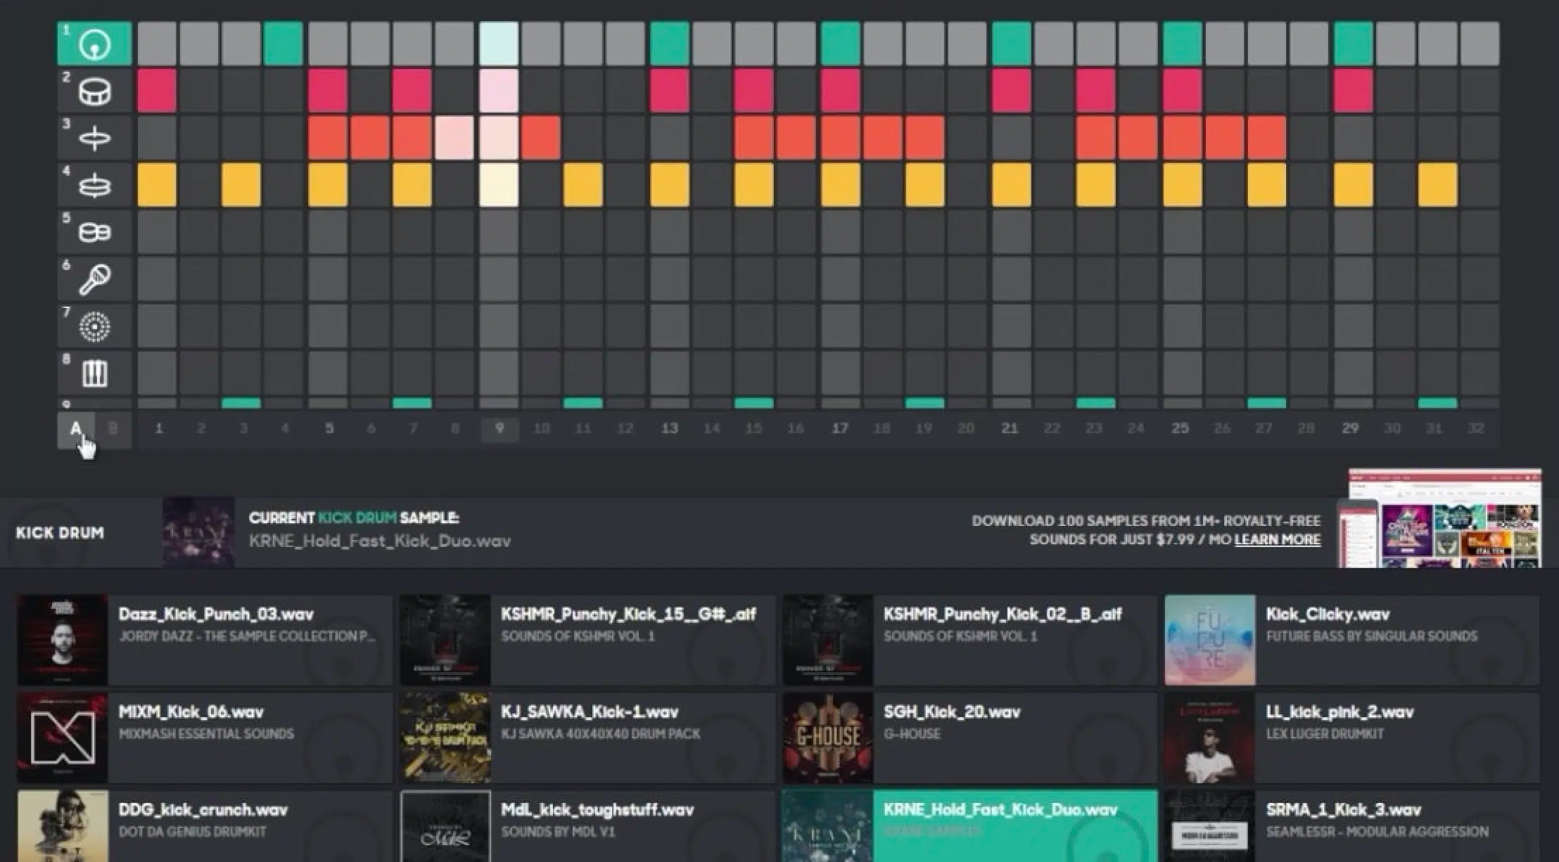Switch to pattern B
Screen dimensions: 1559x862
point(113,429)
